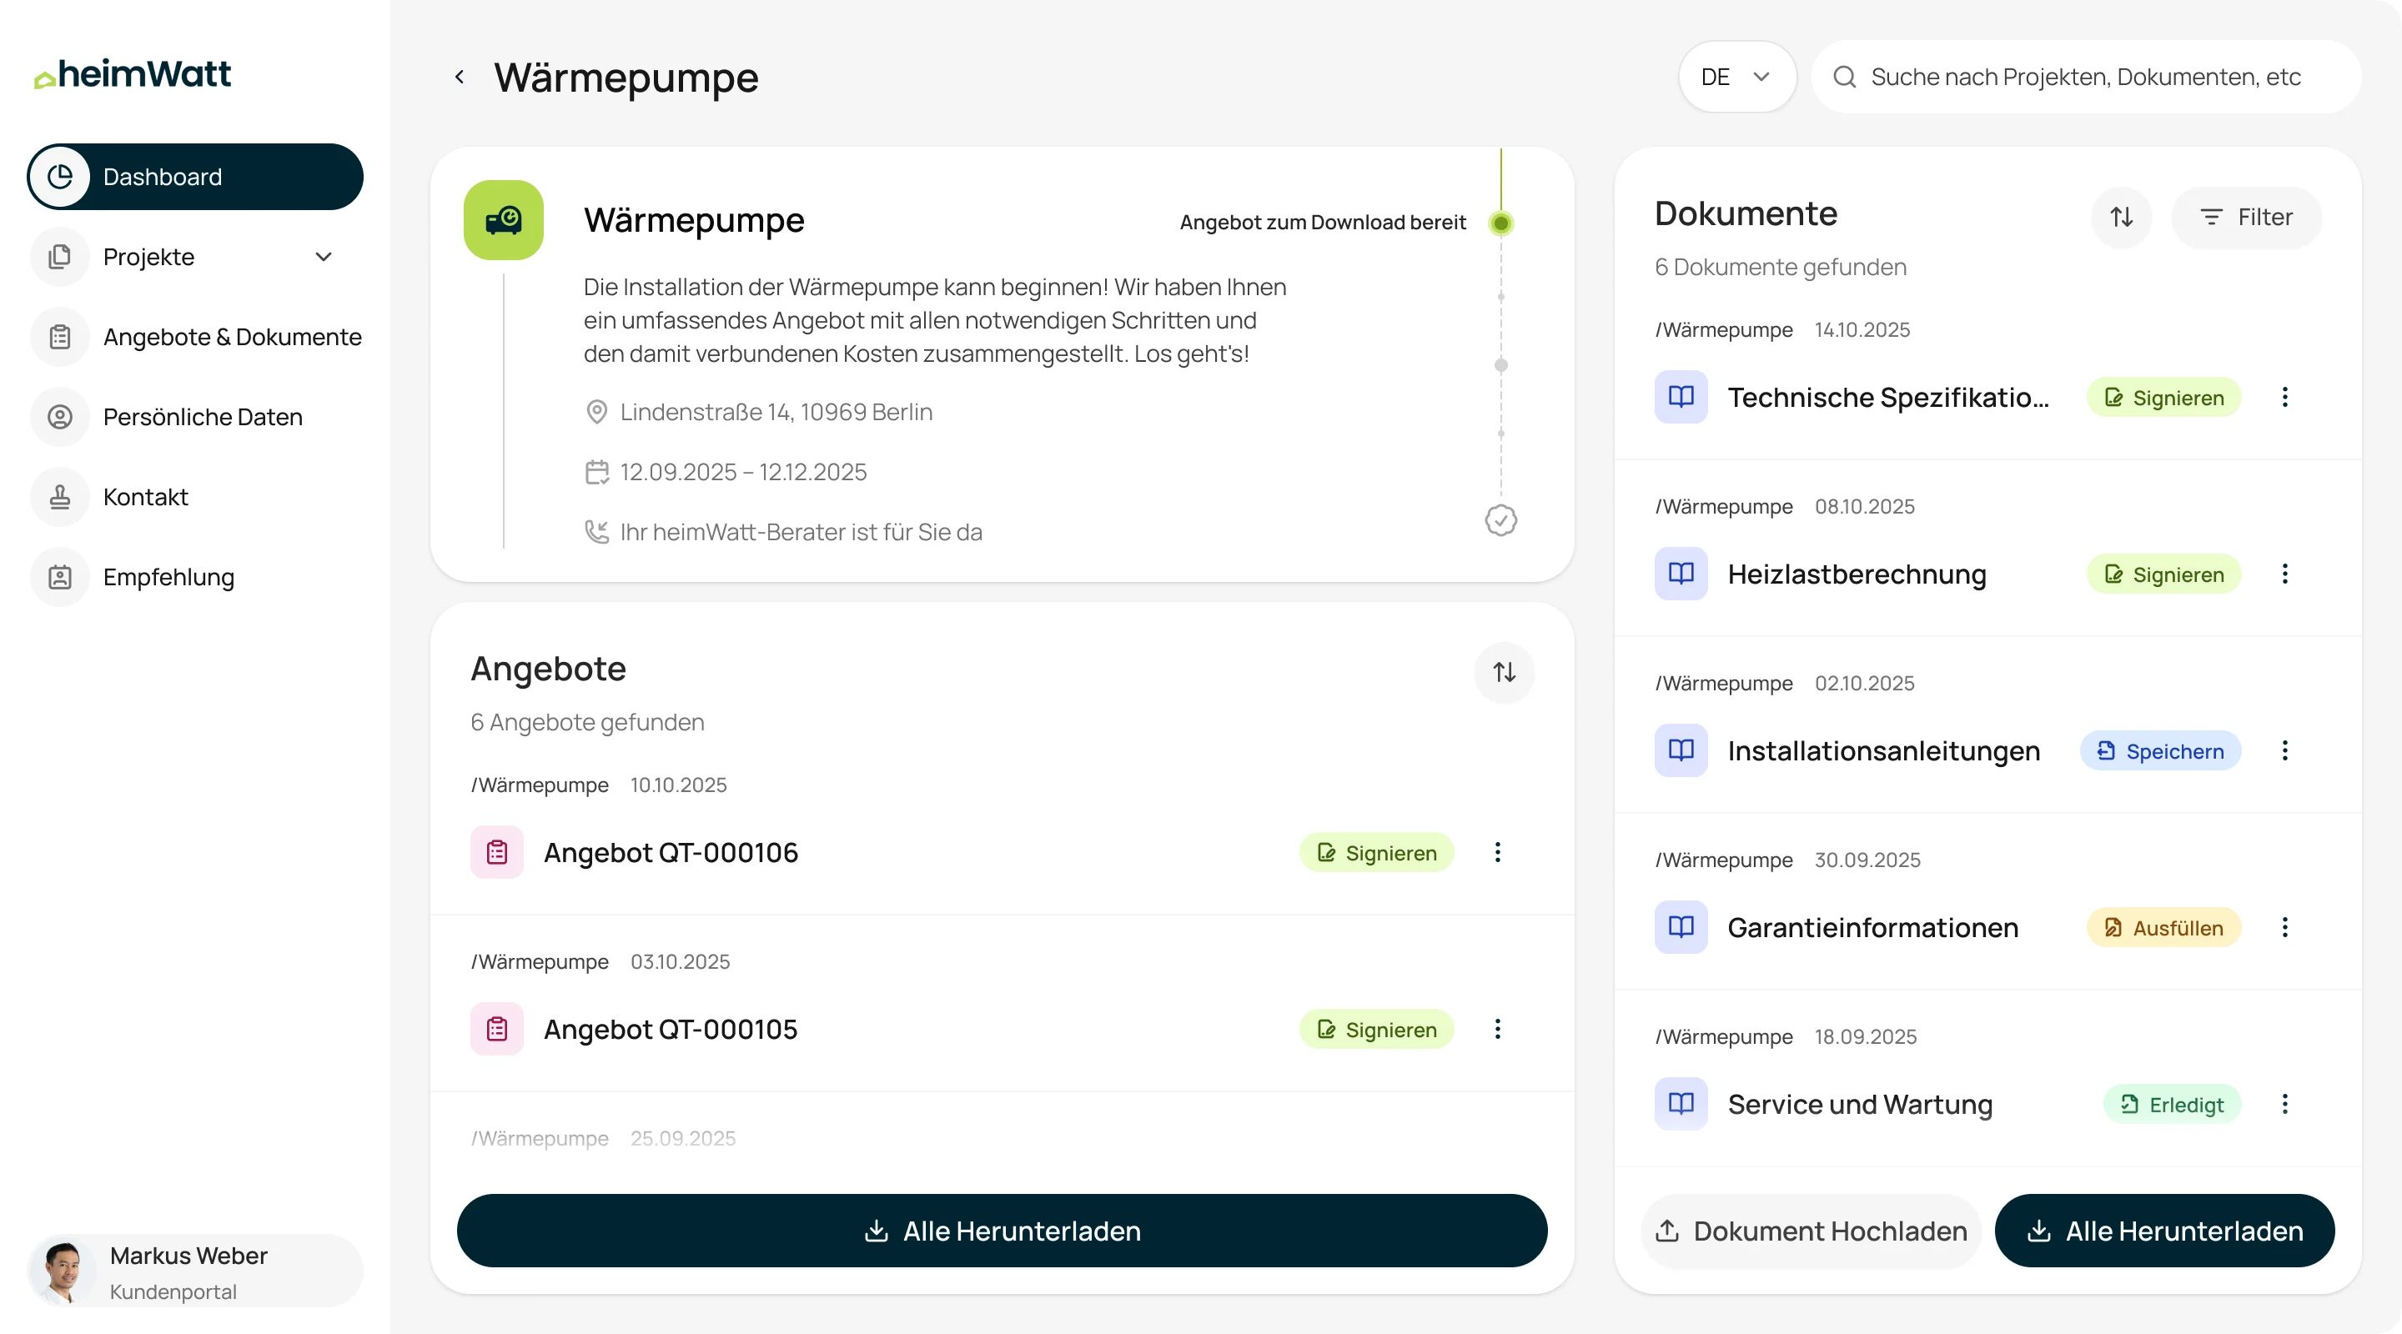Sign Angebot QT-000106
The width and height of the screenshot is (2402, 1334).
[x=1376, y=852]
